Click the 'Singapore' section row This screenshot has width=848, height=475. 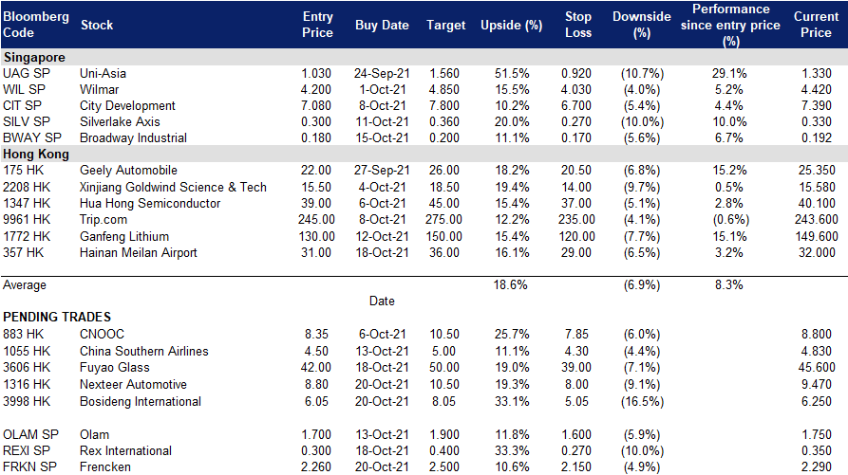tap(424, 57)
